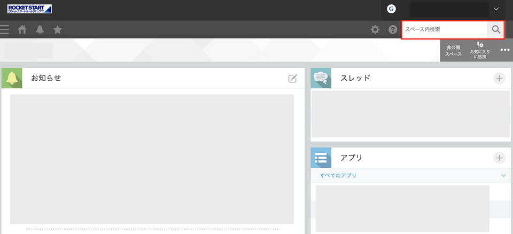Open the three-dot more options menu
The image size is (513, 234).
[505, 50]
